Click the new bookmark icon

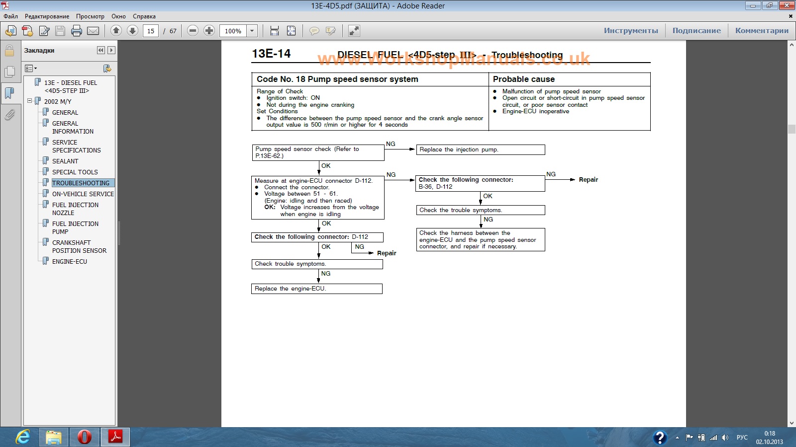tap(107, 69)
